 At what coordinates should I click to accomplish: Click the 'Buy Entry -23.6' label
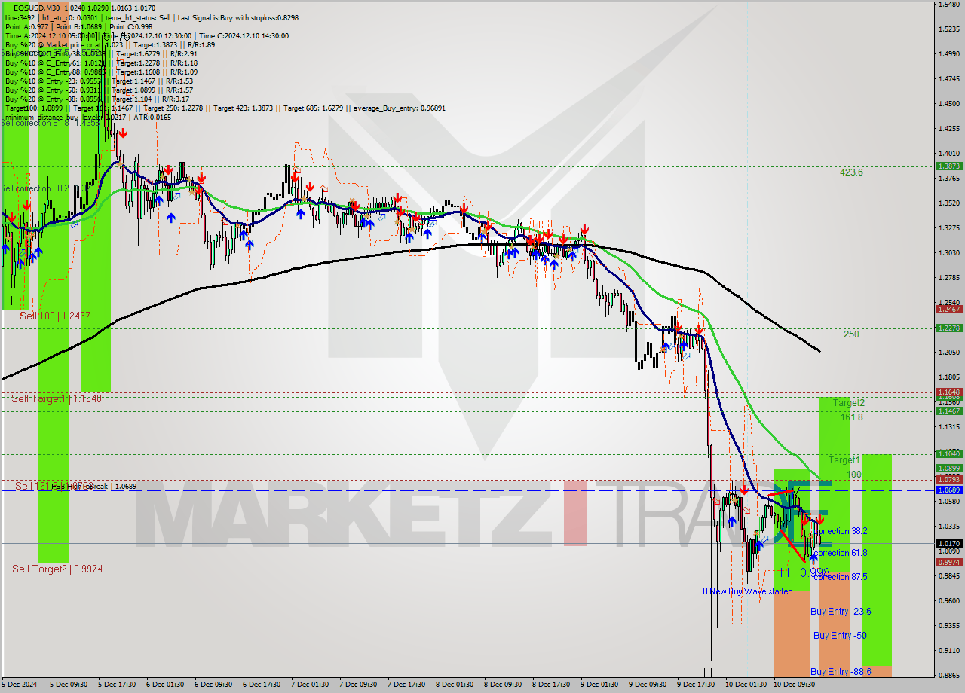coord(841,612)
